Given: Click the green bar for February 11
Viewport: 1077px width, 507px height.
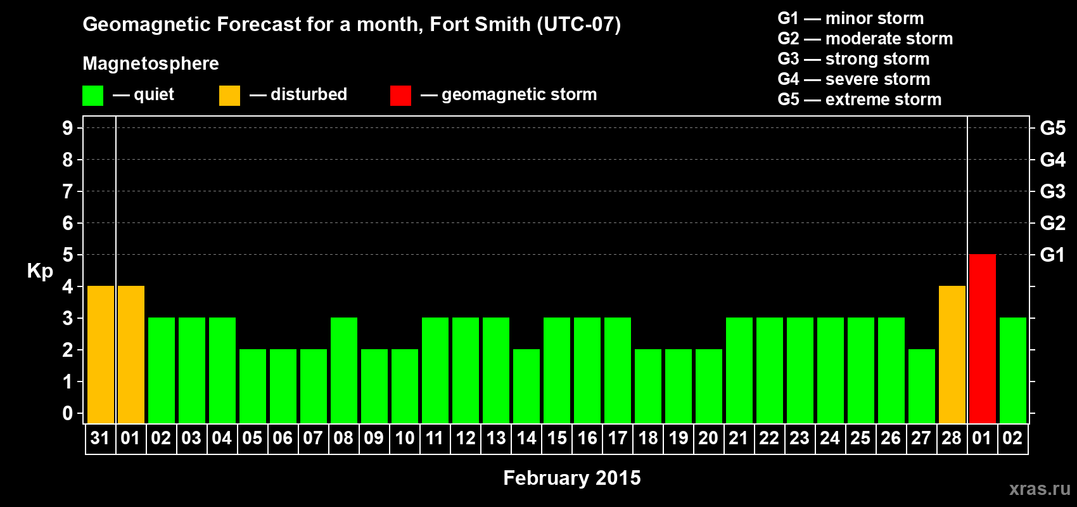Looking at the screenshot, I should (x=435, y=371).
